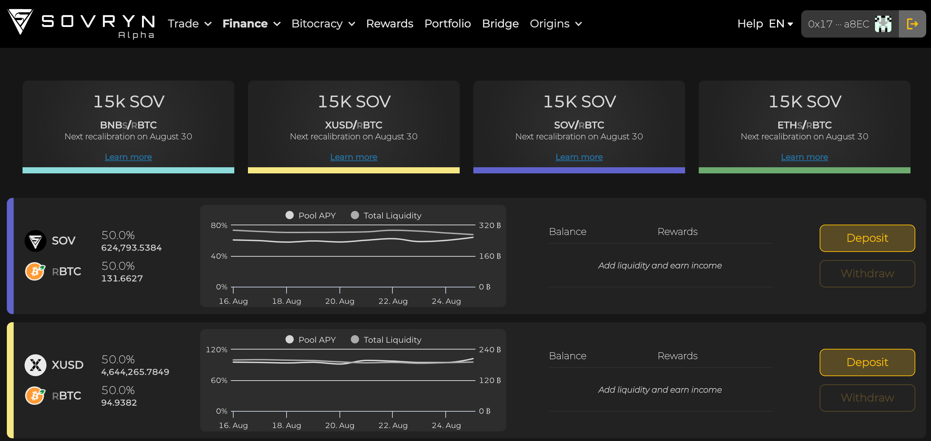931x441 pixels.
Task: Open the Bitocracy dropdown menu
Action: (x=323, y=24)
